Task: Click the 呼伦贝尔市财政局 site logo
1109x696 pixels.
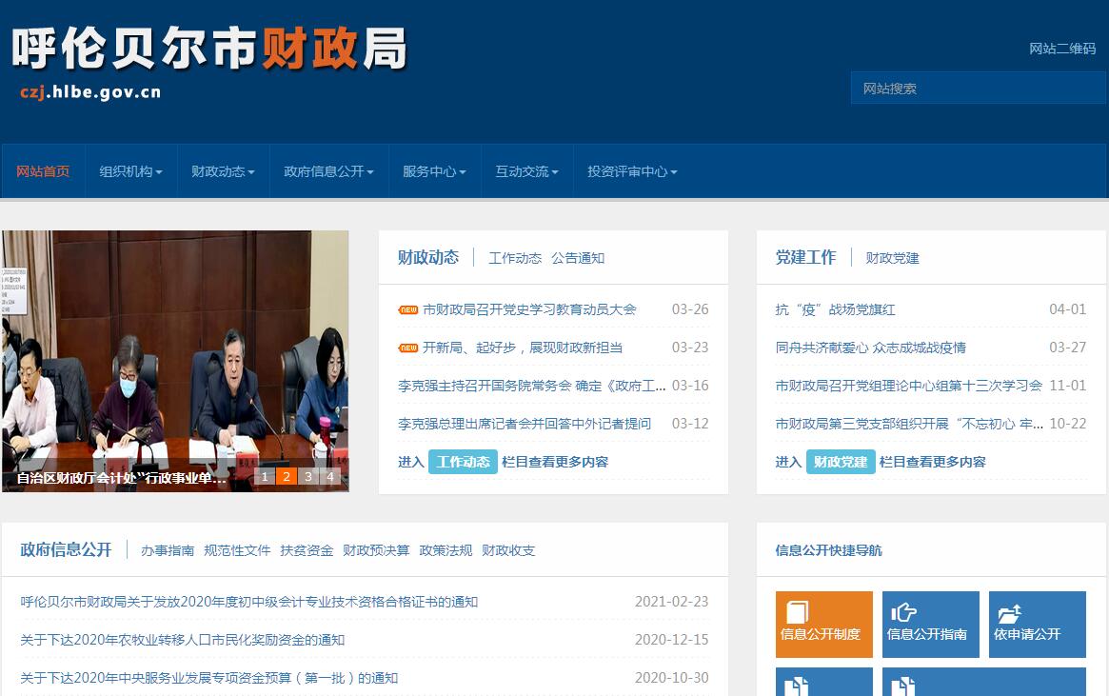Action: coord(209,59)
